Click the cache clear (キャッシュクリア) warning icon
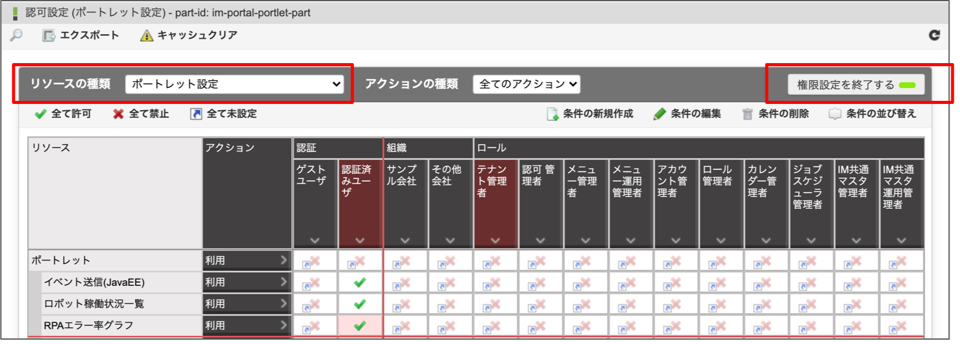960x344 pixels. point(146,35)
